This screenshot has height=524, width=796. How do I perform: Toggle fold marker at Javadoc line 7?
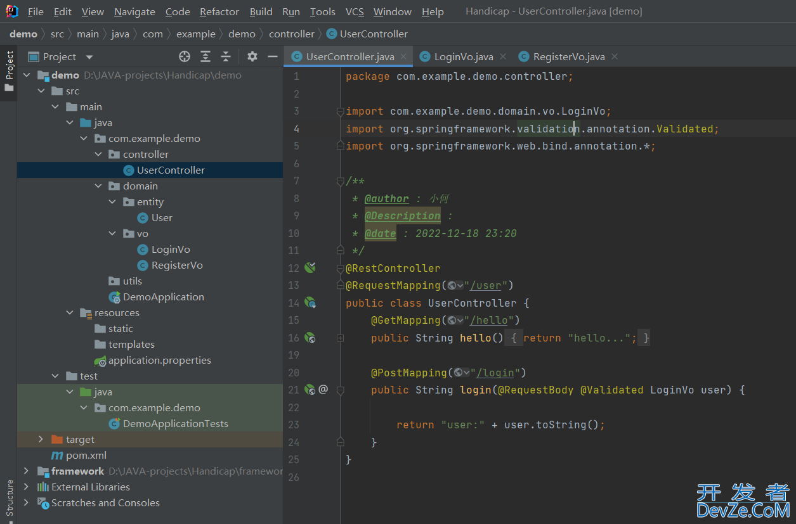340,181
